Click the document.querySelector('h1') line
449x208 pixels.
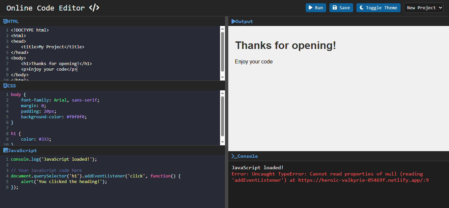pos(96,176)
